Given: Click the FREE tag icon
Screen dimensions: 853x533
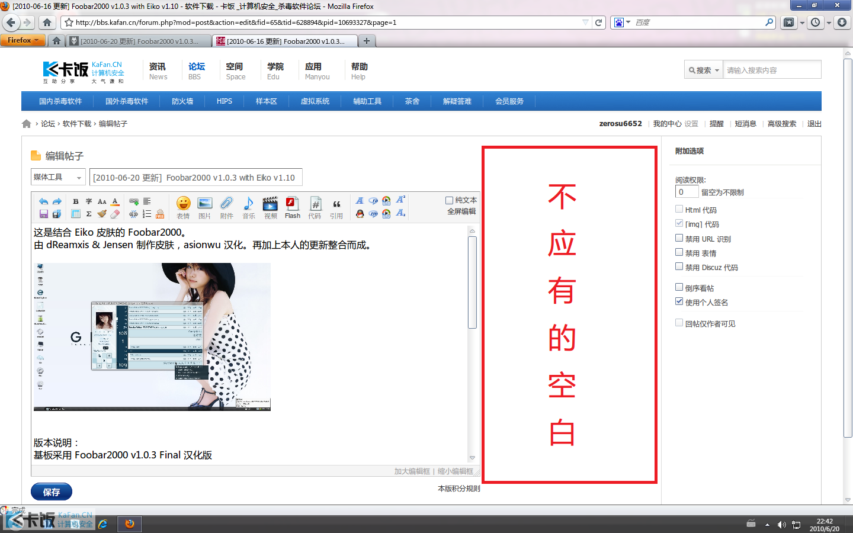Looking at the screenshot, I should 160,214.
